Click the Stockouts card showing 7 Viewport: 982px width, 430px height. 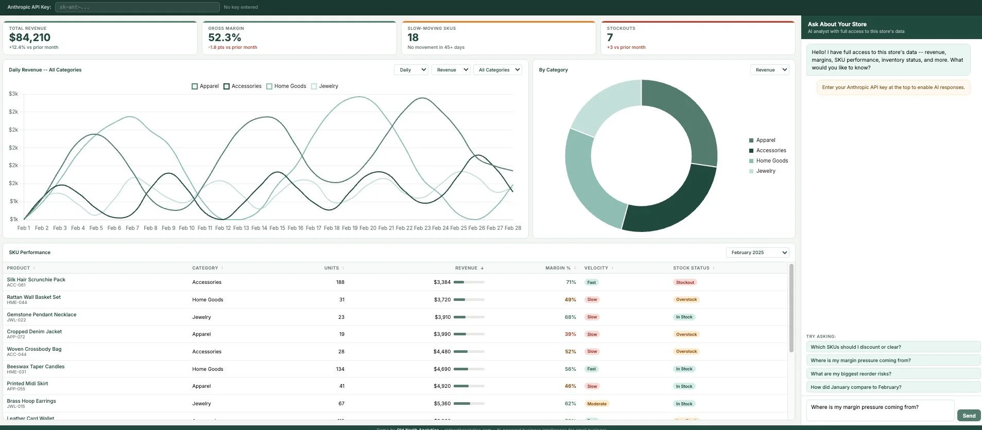coord(698,38)
